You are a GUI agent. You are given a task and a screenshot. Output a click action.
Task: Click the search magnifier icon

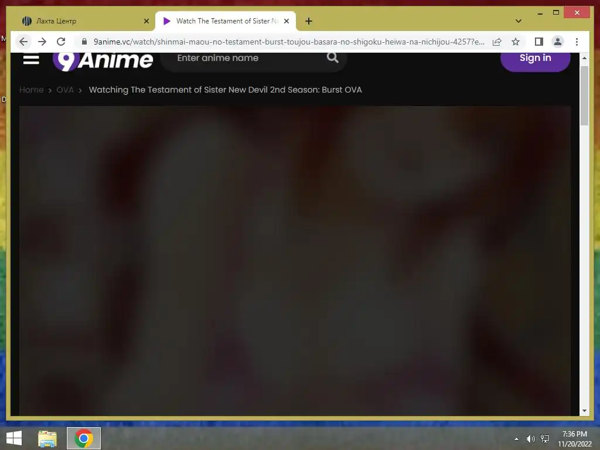tap(333, 58)
